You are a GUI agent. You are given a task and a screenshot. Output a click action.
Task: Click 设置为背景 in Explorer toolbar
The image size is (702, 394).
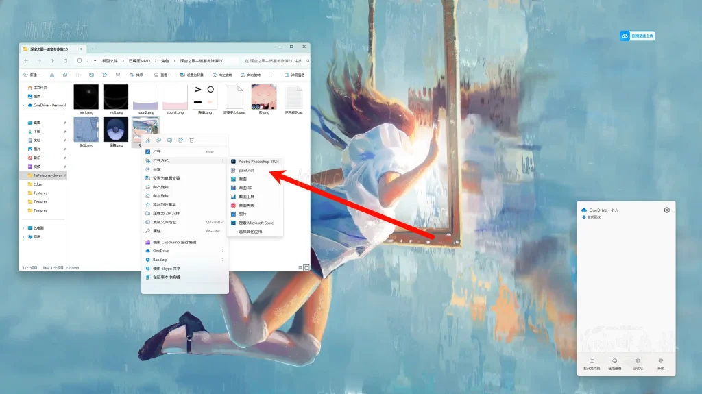click(192, 75)
